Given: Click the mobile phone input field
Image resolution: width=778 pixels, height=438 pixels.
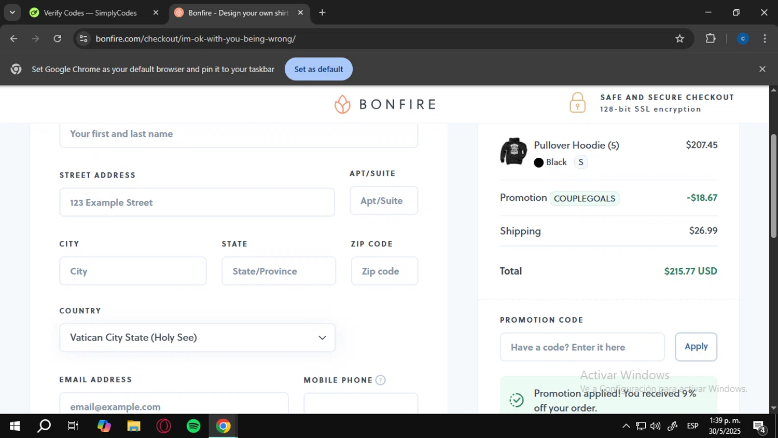Looking at the screenshot, I should 361,404.
